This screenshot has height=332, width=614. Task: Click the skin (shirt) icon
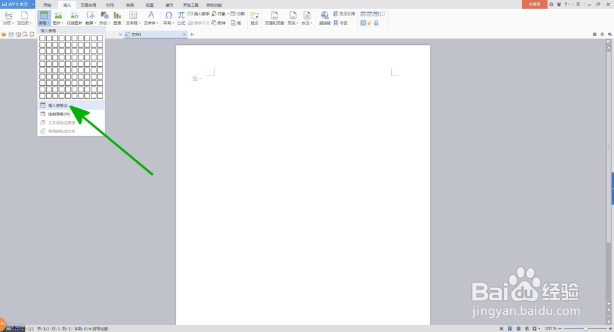coord(559,4)
